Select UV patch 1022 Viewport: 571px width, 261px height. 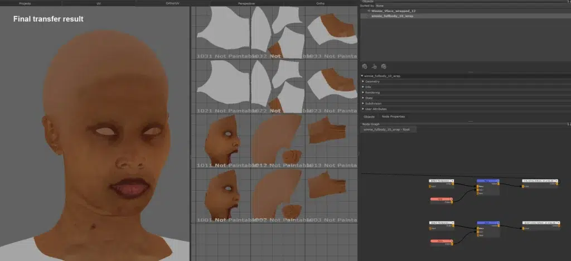tap(278, 88)
